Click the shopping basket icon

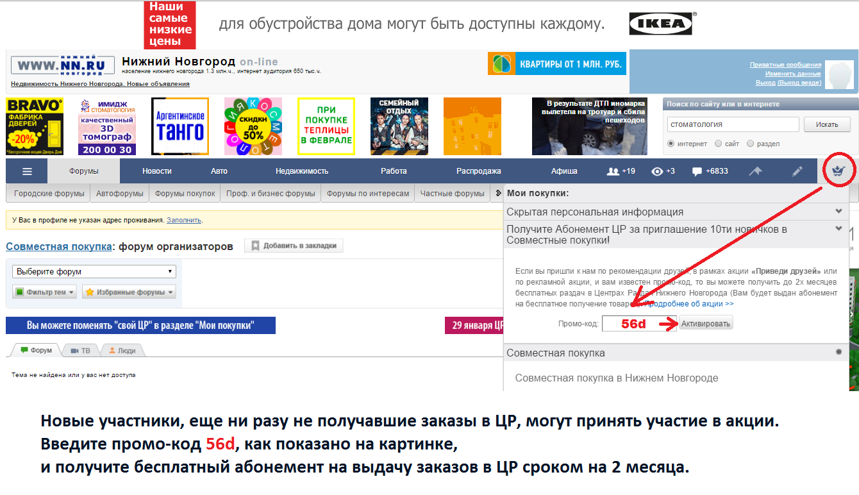(x=837, y=171)
